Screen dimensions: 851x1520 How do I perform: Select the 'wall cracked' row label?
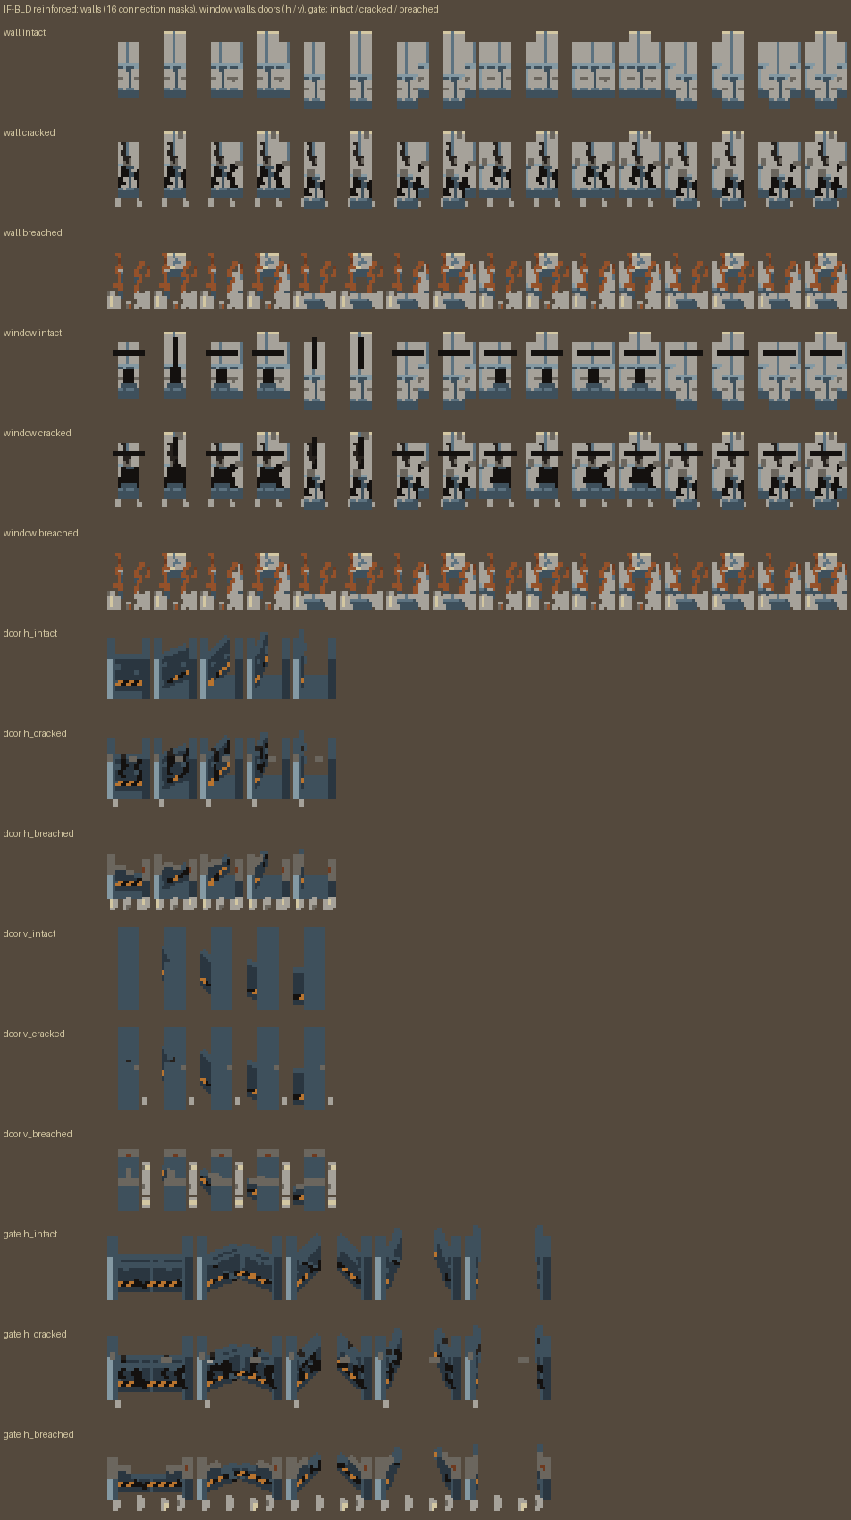[29, 132]
